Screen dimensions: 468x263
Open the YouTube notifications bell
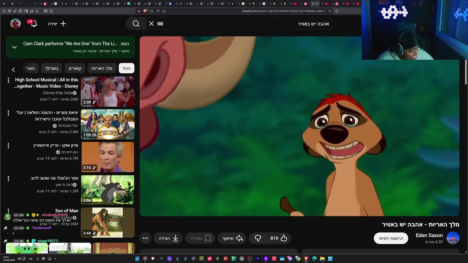pyautogui.click(x=33, y=24)
